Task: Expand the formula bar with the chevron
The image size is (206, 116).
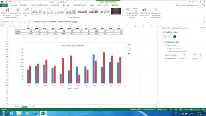Action: pyautogui.click(x=204, y=22)
